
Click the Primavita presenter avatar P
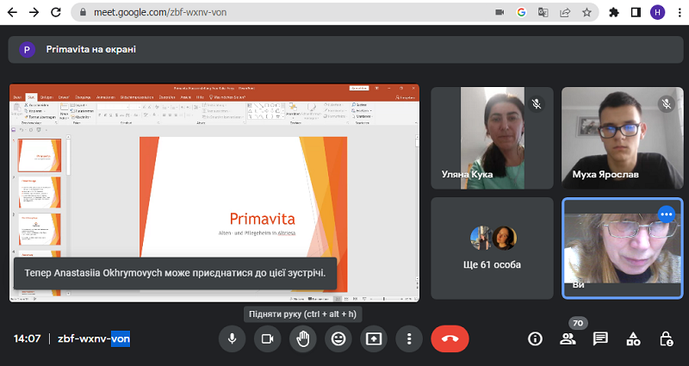click(x=27, y=50)
